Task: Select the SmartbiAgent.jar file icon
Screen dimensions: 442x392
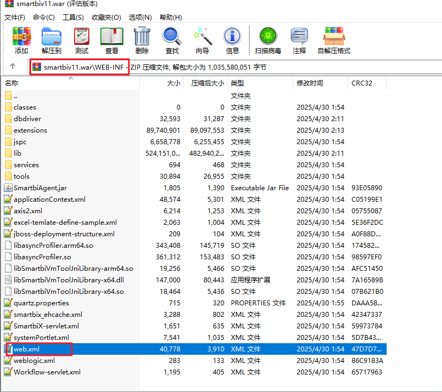Action: (x=8, y=188)
